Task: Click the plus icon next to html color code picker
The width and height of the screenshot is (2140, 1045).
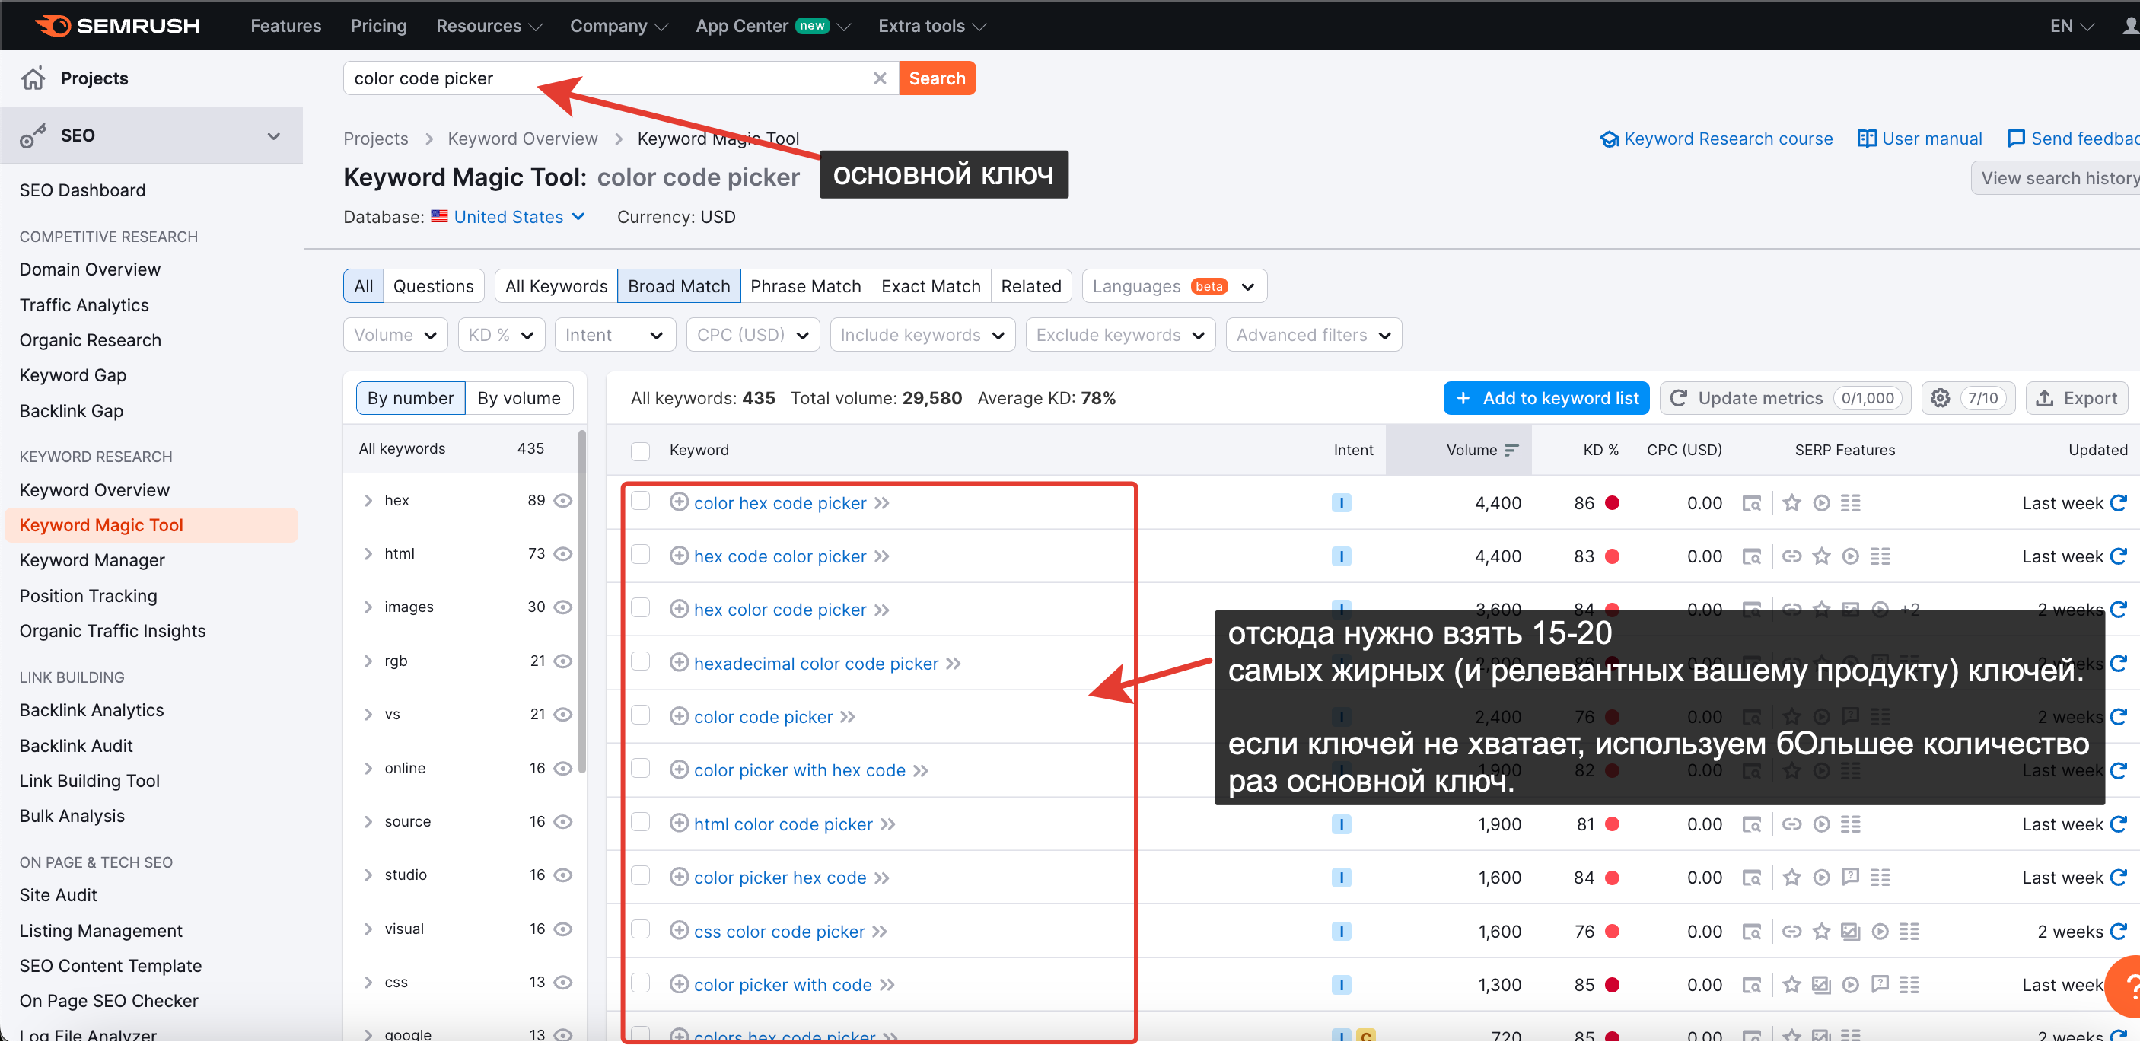Action: pos(679,824)
